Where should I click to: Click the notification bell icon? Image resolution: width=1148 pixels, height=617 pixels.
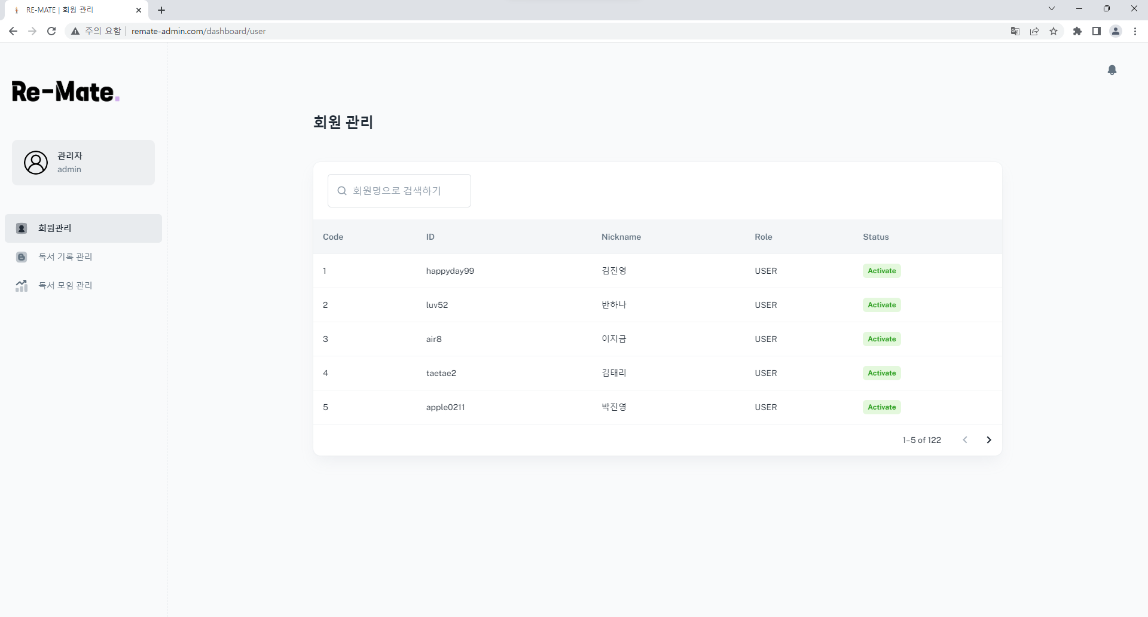click(x=1112, y=70)
